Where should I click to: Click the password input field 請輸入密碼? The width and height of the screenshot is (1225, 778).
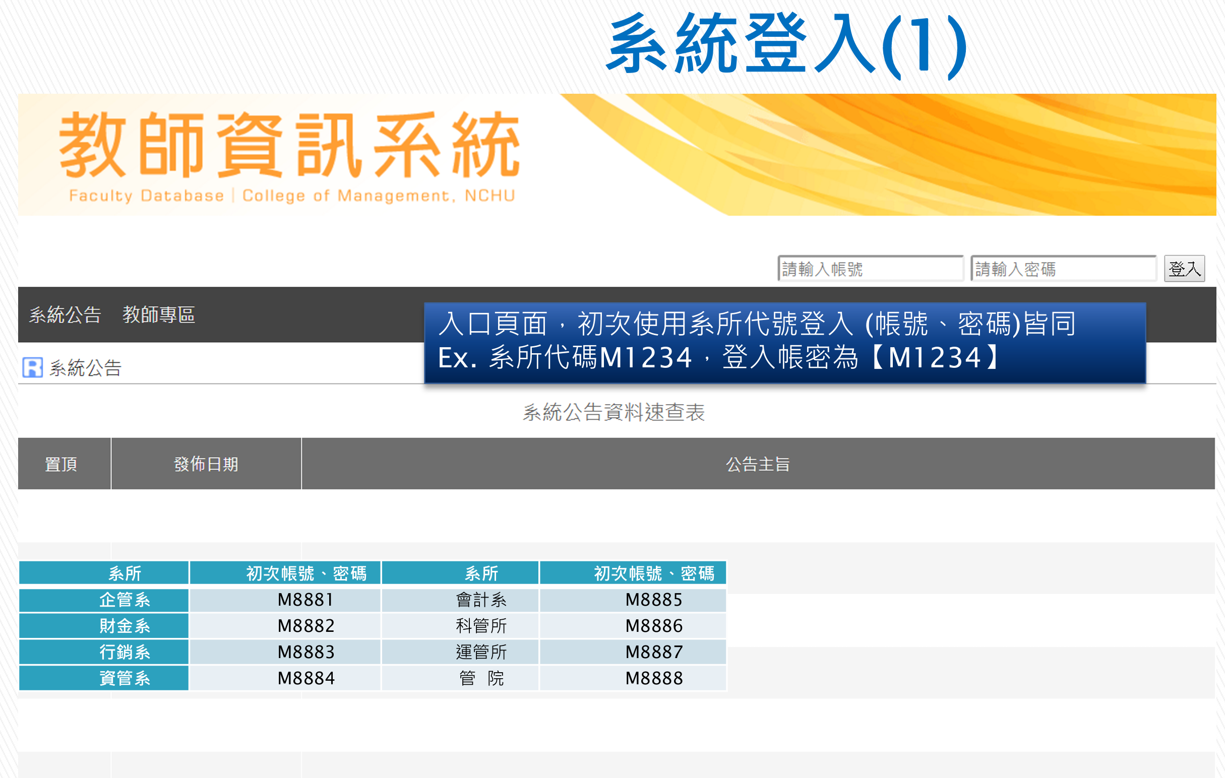coord(1064,269)
